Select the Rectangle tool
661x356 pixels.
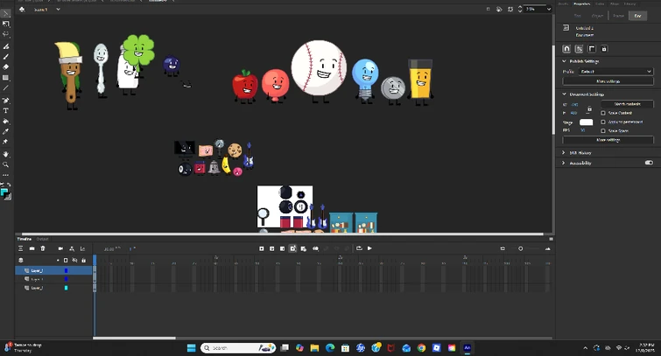point(6,78)
